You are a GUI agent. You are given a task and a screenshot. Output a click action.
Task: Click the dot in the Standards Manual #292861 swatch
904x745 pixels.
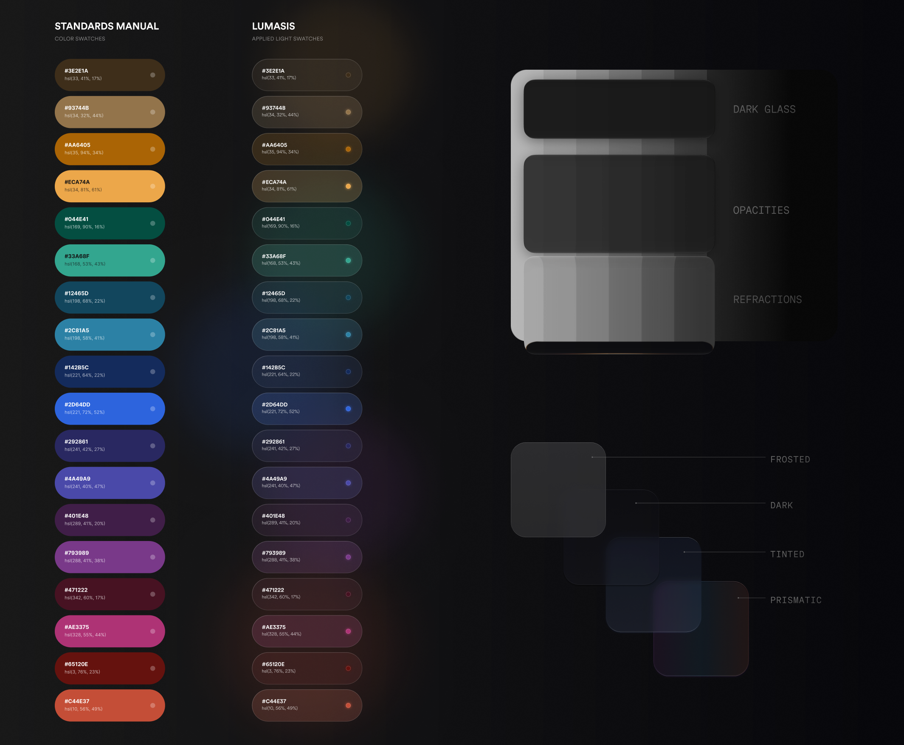(x=153, y=446)
